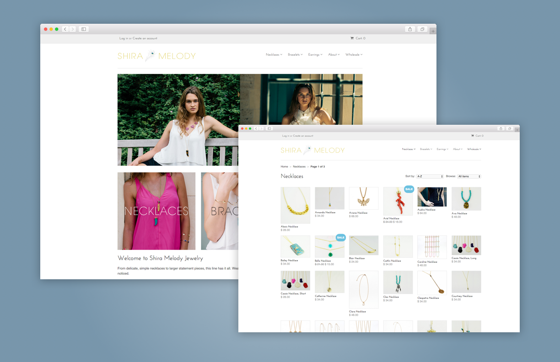
Task: Click the show tabs icon in the front window
Action: click(x=509, y=128)
